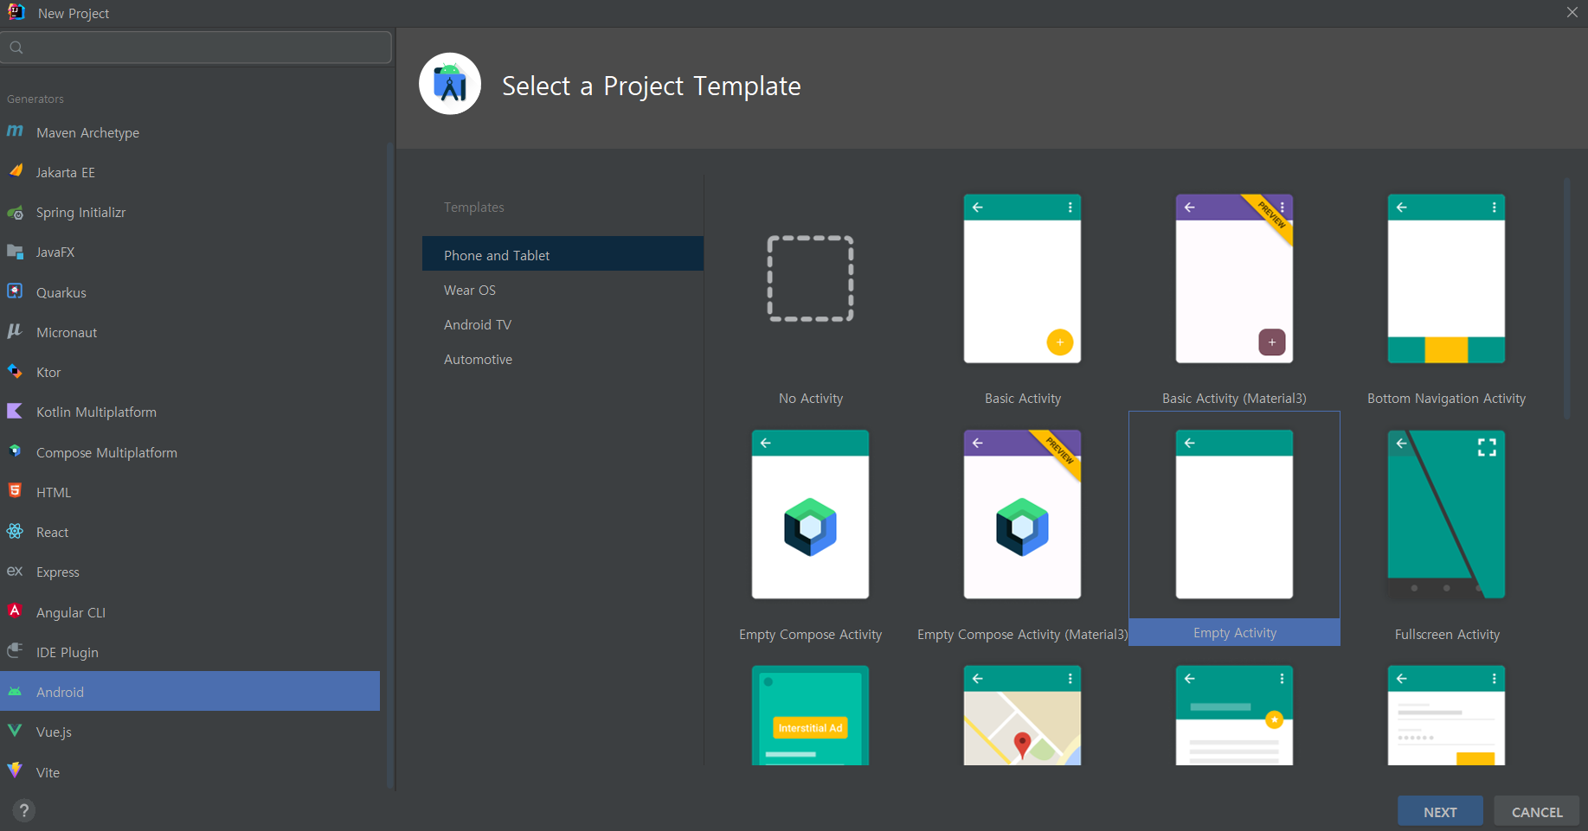Click the search magnifier icon
Screen dimensions: 1588x831
pyautogui.click(x=16, y=48)
